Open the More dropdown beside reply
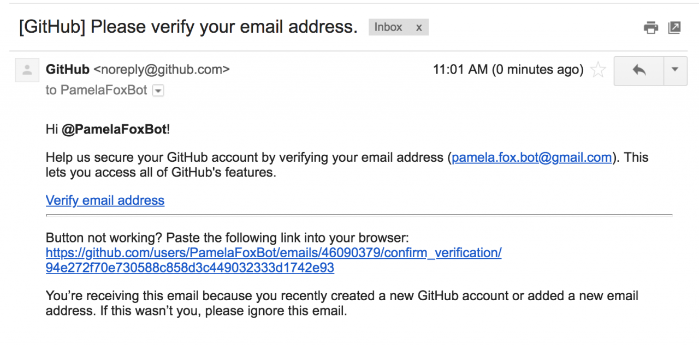 [675, 70]
